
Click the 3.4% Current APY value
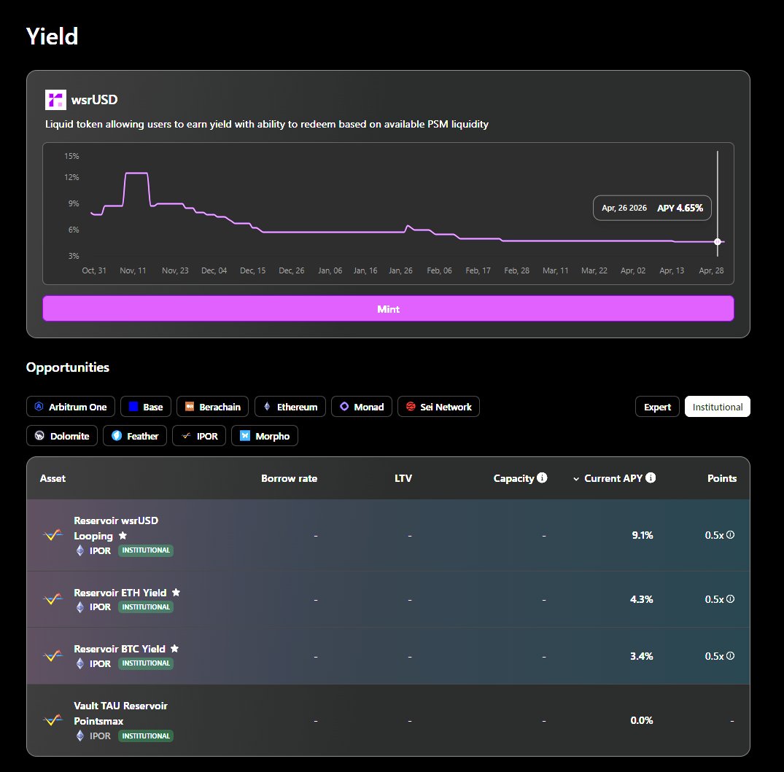642,656
